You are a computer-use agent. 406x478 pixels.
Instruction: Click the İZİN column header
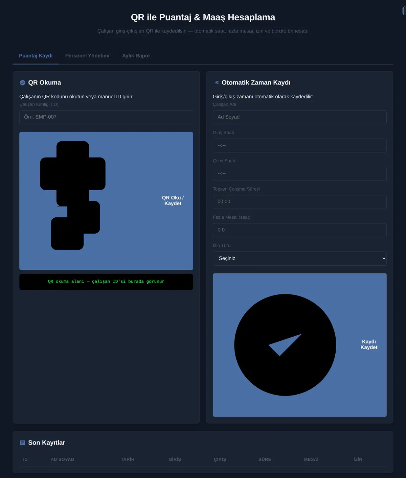click(358, 459)
